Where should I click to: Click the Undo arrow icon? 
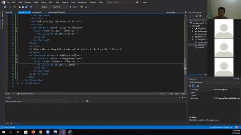tap(31, 7)
